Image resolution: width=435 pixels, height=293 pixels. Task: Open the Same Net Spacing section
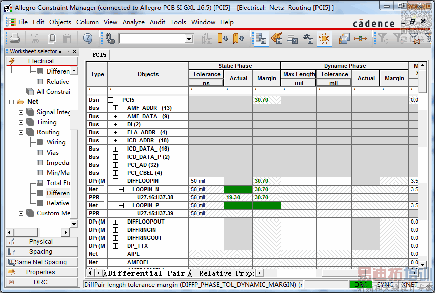[42, 262]
